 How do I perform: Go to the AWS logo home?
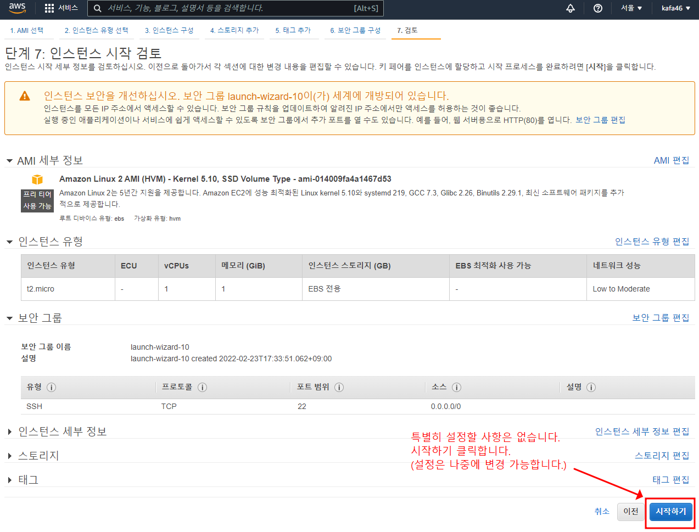[17, 8]
